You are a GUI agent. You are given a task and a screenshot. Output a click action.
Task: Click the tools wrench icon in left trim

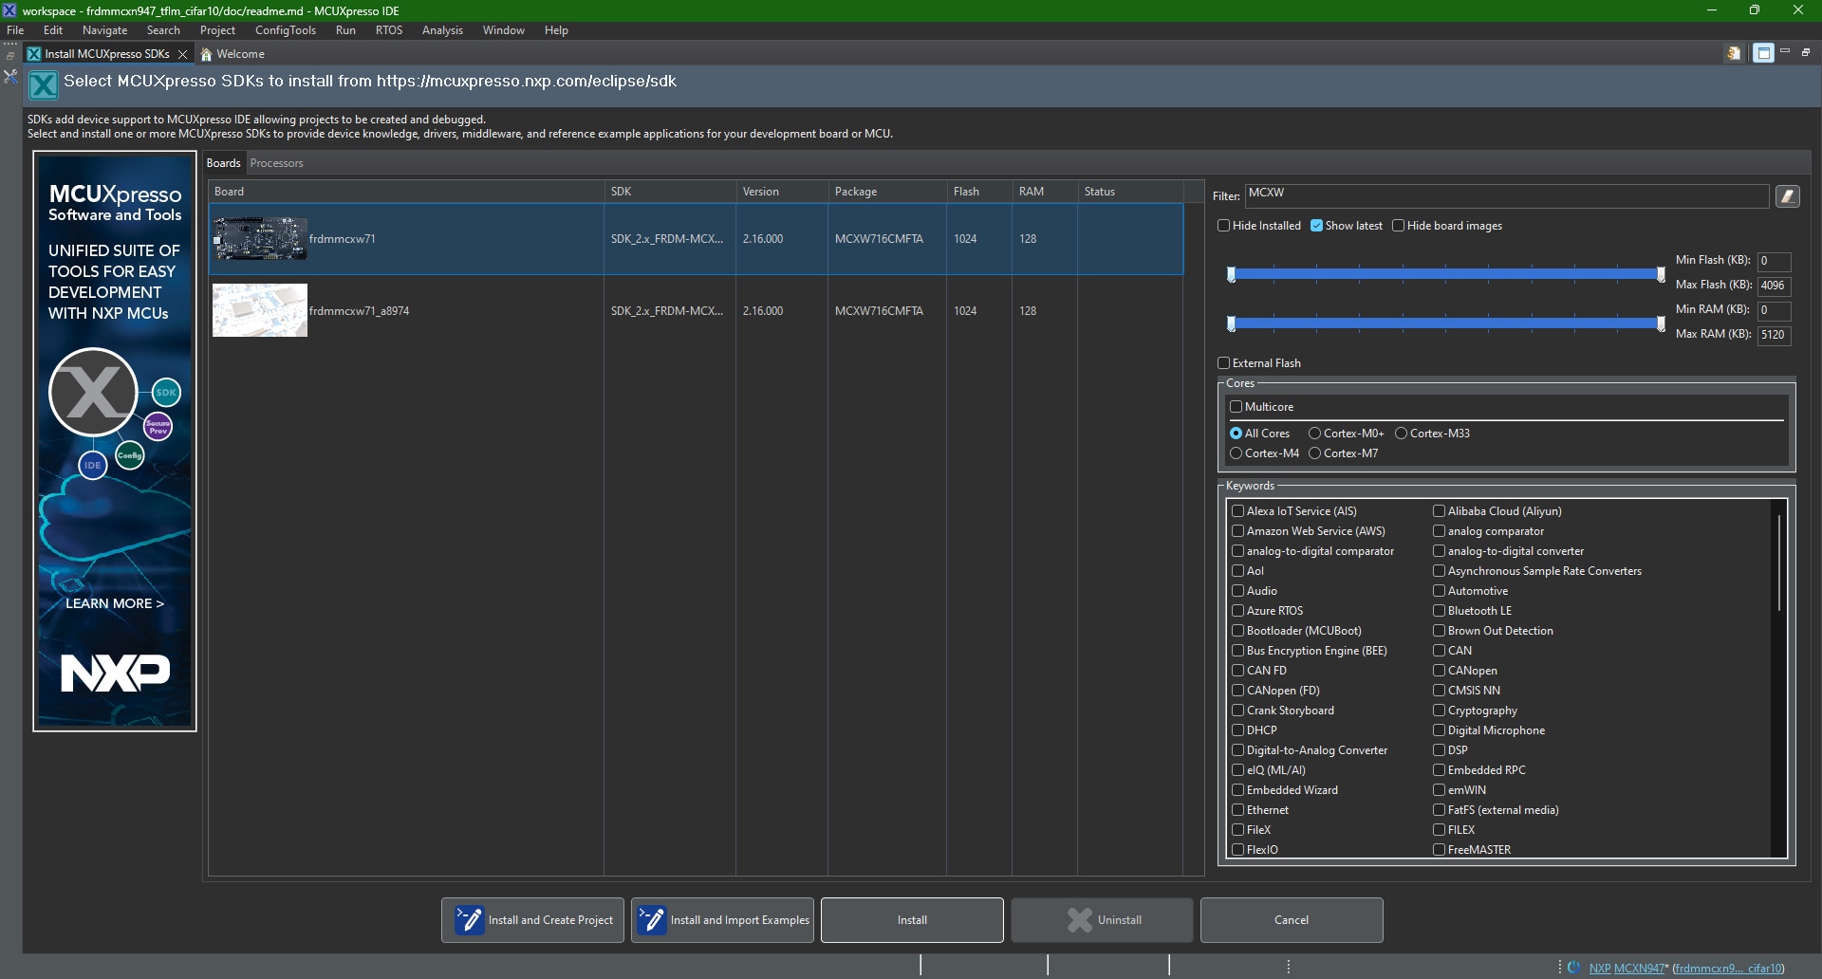click(10, 76)
